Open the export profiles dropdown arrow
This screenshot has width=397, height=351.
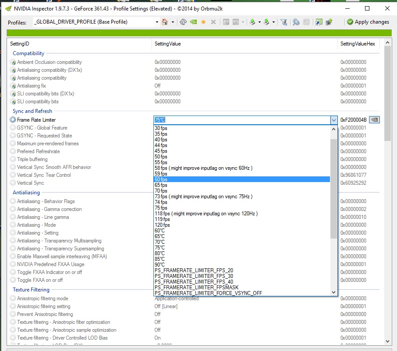click(x=259, y=22)
